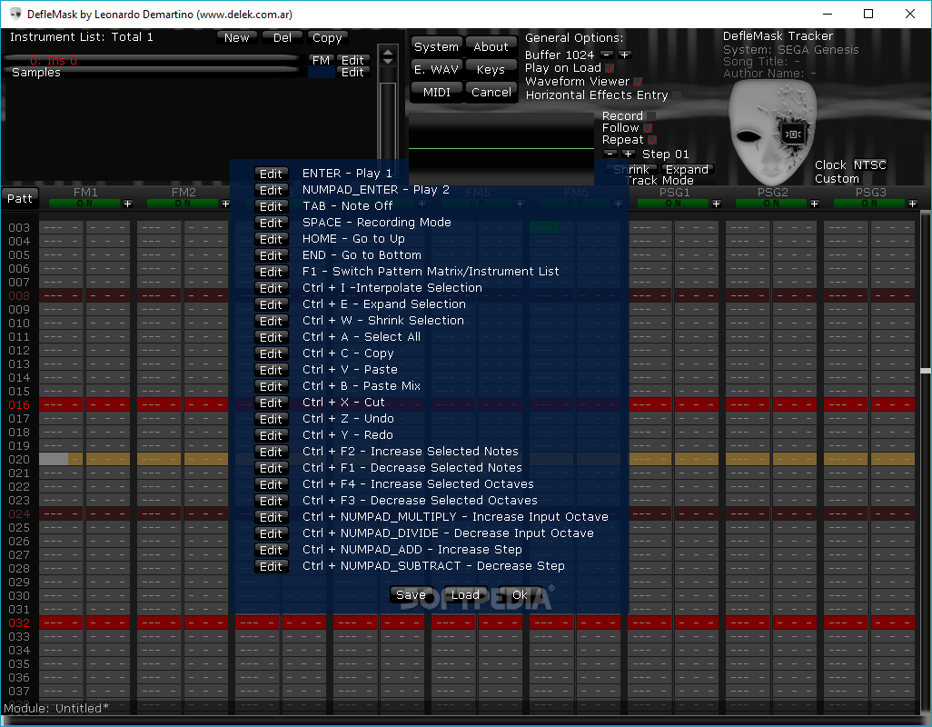Expand FM2 channel with plus button
This screenshot has width=932, height=727.
click(x=225, y=204)
